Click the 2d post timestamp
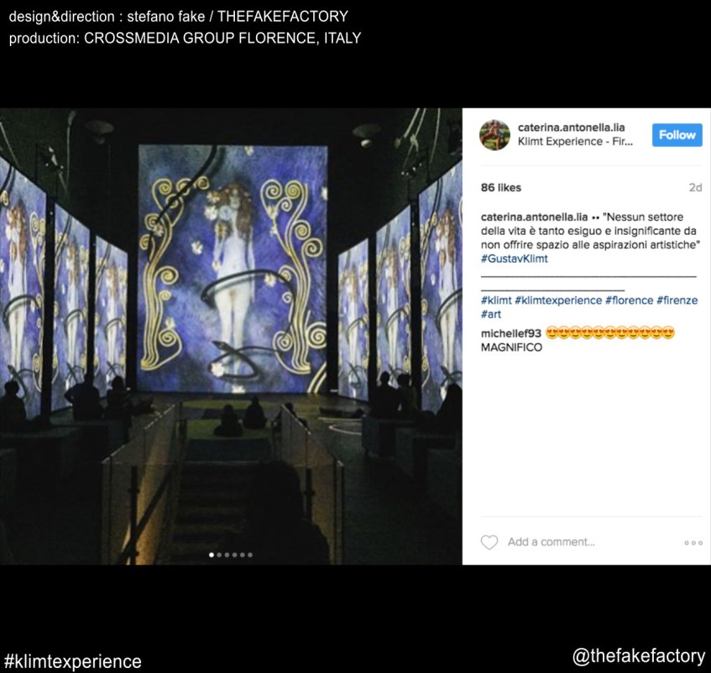711x673 pixels. click(x=695, y=188)
